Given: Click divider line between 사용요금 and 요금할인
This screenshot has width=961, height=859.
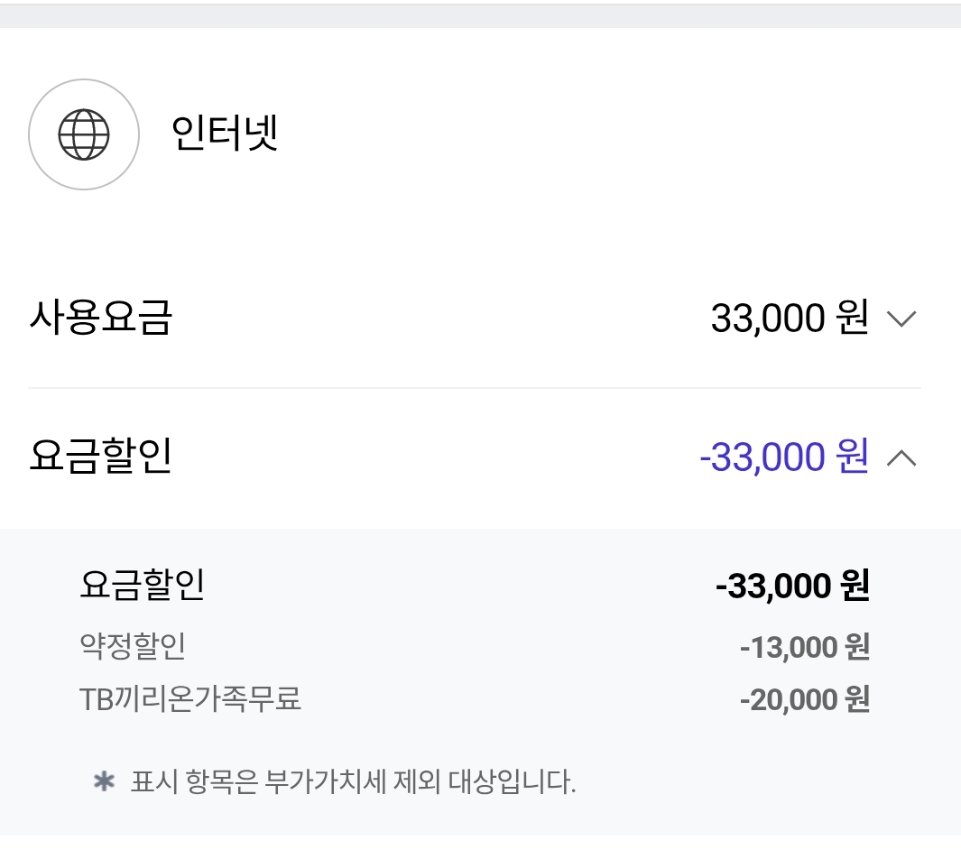Looking at the screenshot, I should pos(475,388).
